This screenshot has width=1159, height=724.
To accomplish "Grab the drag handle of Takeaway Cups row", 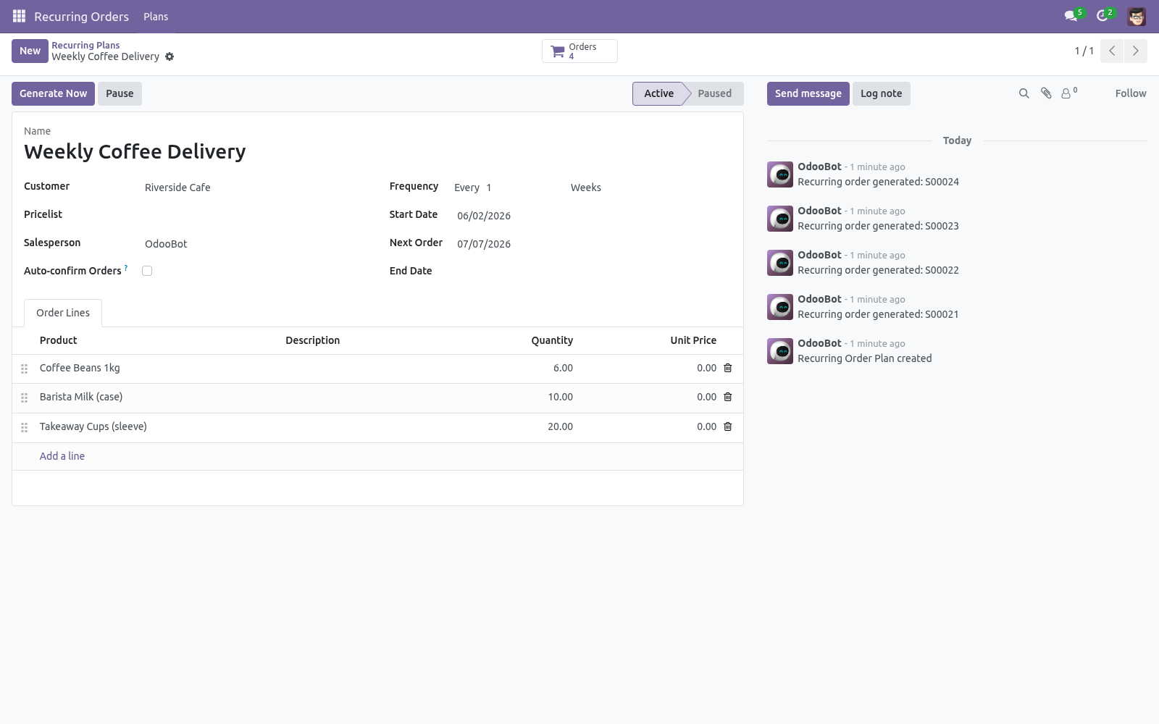I will pyautogui.click(x=24, y=427).
